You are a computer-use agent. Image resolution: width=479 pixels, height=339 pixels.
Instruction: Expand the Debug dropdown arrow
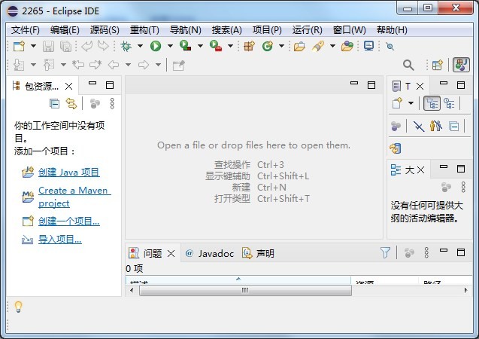pyautogui.click(x=140, y=46)
